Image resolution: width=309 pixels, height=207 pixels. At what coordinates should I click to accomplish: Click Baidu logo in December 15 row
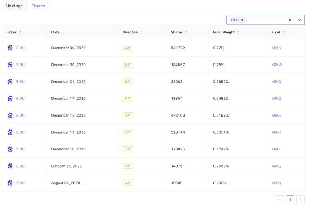(x=10, y=115)
